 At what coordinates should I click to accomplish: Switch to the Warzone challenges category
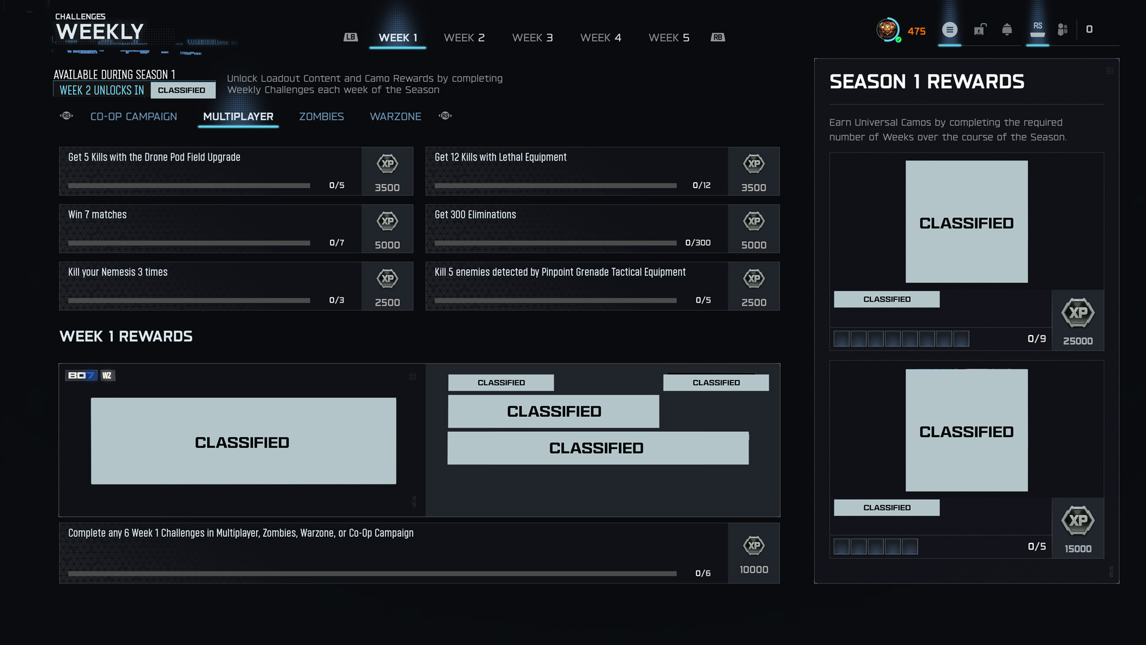(x=395, y=116)
